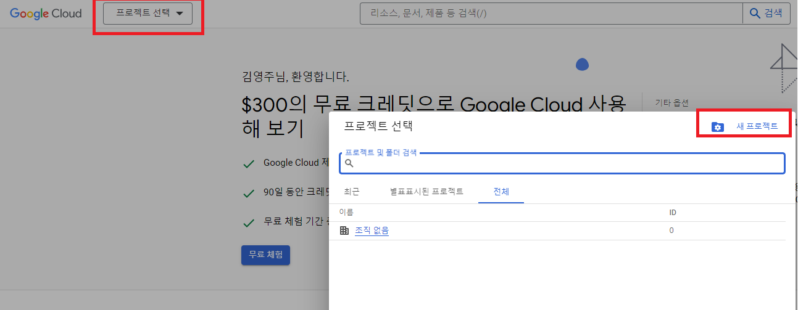Click the 프로젝트 및 폴더 검색 field
Image resolution: width=798 pixels, height=310 pixels.
click(562, 163)
